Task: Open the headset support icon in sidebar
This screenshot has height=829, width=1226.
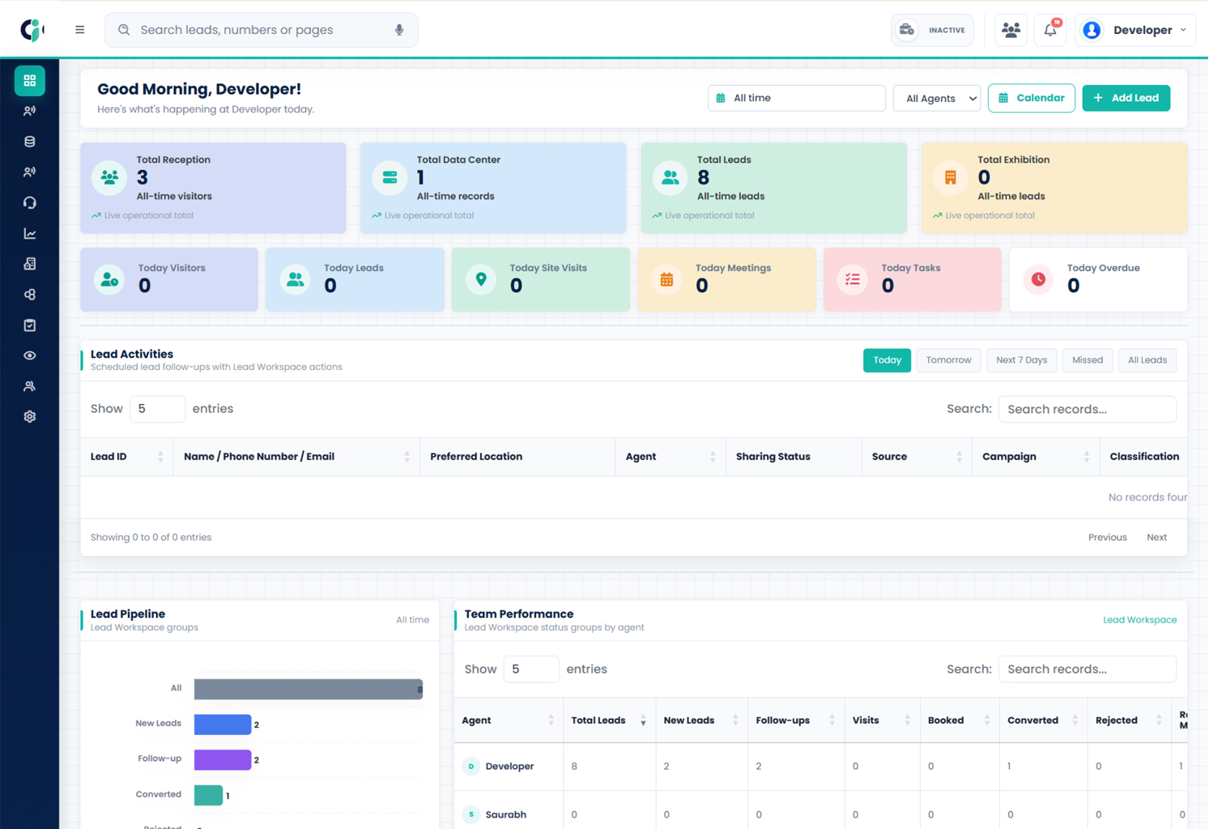Action: click(x=30, y=202)
